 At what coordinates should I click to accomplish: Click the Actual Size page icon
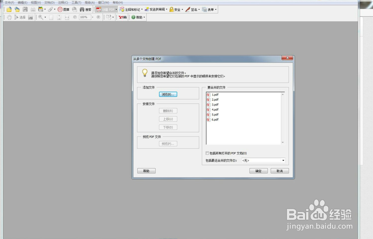pos(51,17)
